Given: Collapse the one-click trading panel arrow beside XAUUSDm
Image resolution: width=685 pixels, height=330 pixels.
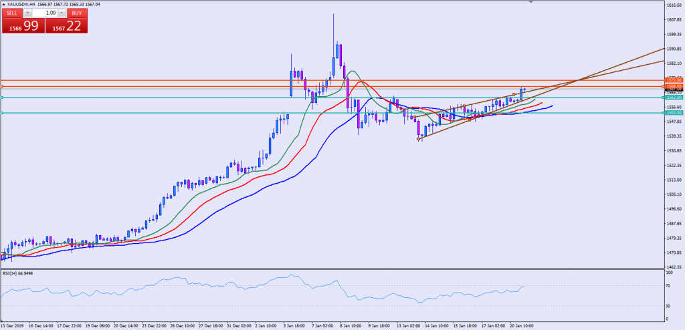Looking at the screenshot, I should point(3,4).
